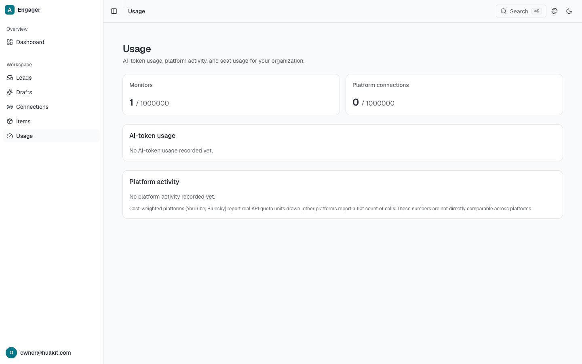Click the Engager logo avatar icon
The height and width of the screenshot is (364, 582).
(x=10, y=10)
